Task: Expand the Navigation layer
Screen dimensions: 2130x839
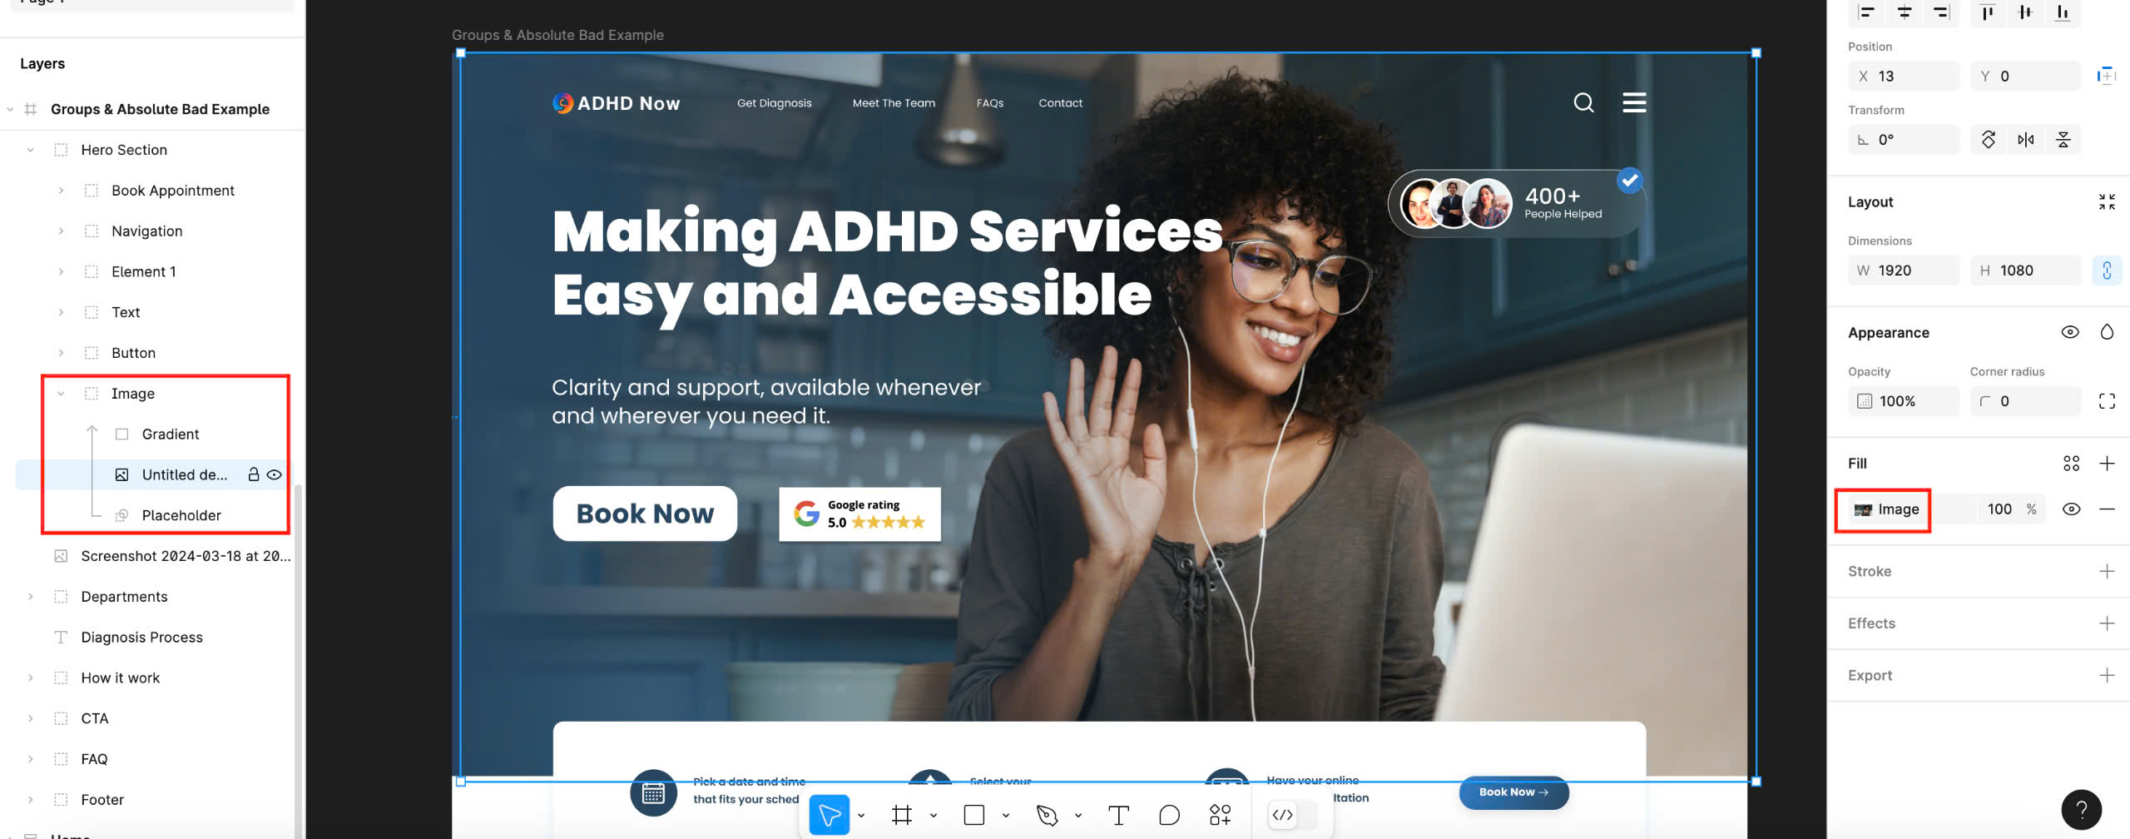Action: (x=61, y=231)
